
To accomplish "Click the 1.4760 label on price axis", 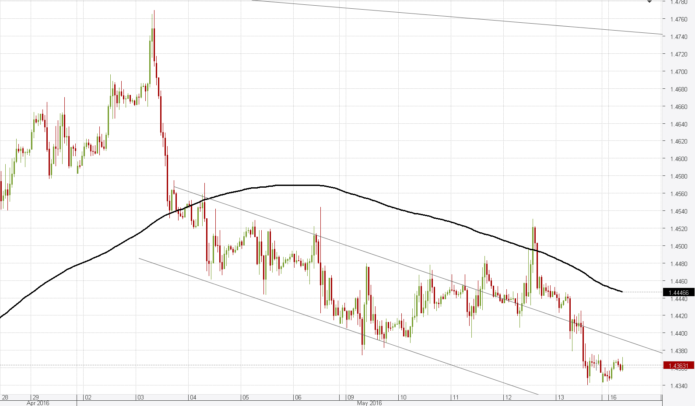I will (x=679, y=19).
